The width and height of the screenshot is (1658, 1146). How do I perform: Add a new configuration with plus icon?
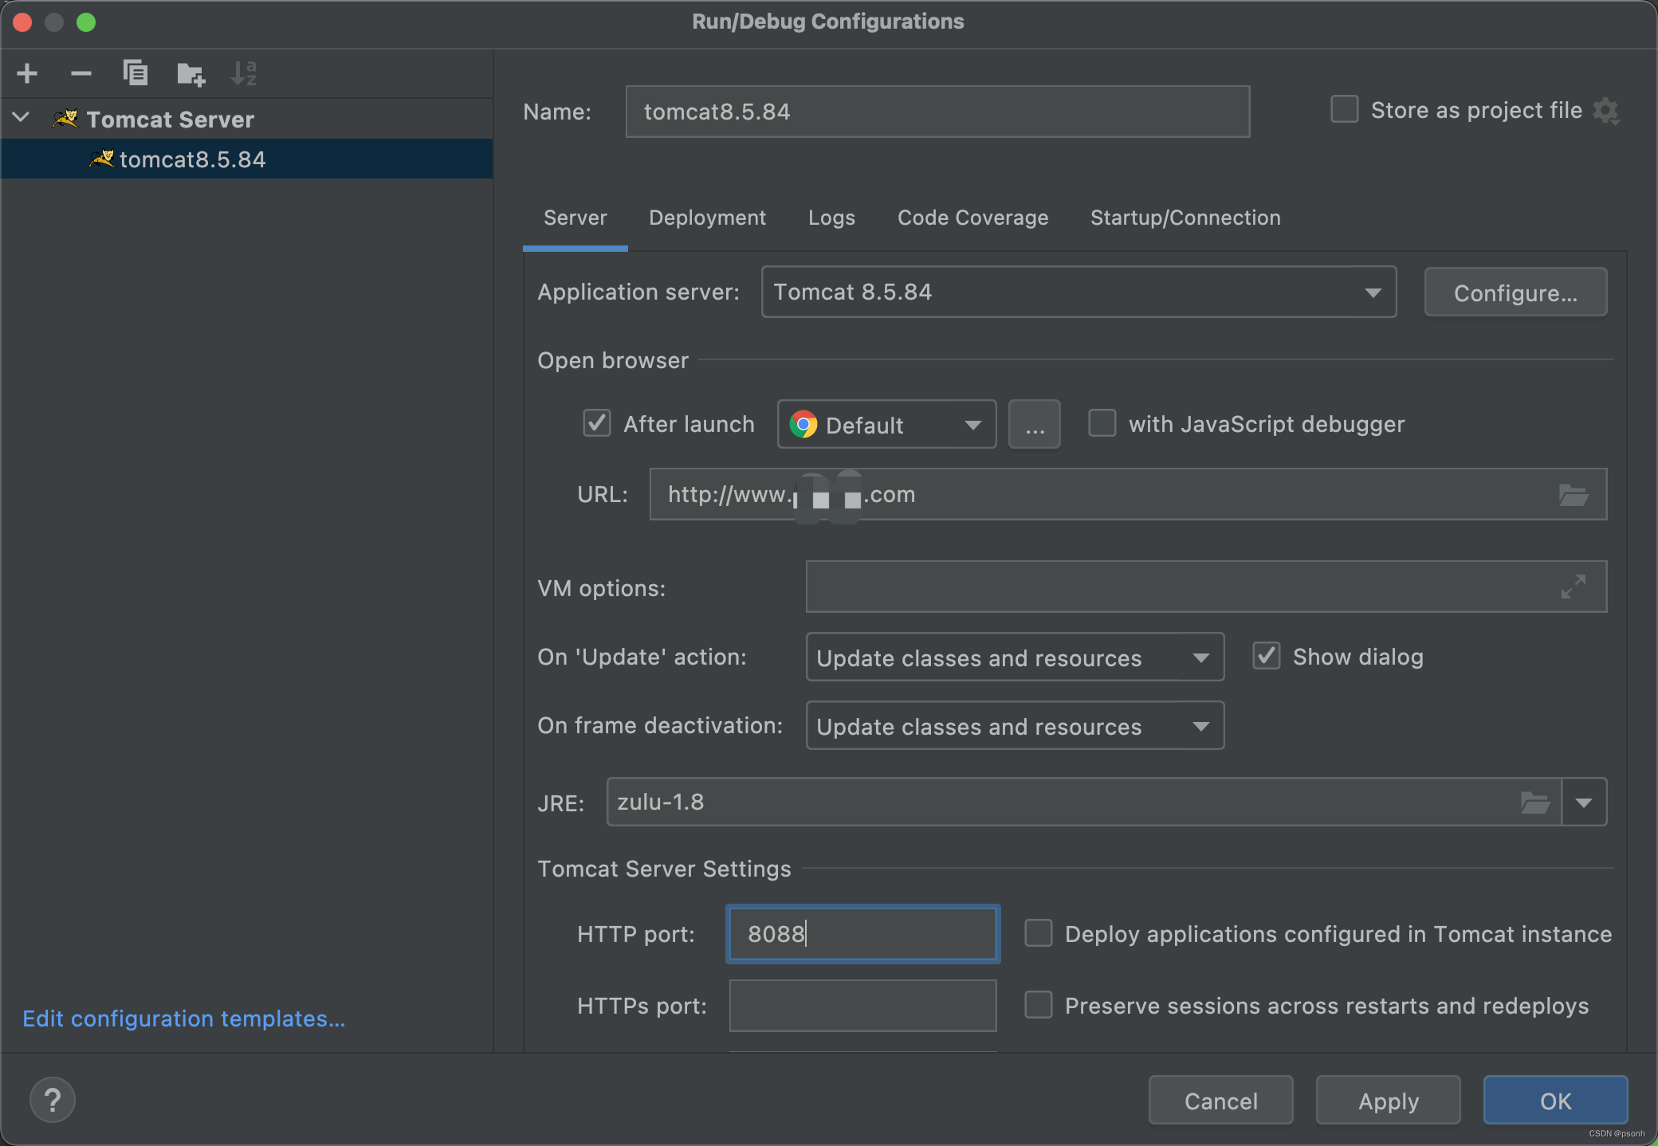pyautogui.click(x=27, y=73)
